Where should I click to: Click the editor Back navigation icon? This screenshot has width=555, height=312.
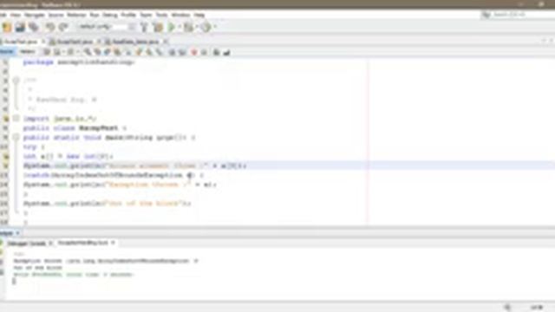click(57, 52)
